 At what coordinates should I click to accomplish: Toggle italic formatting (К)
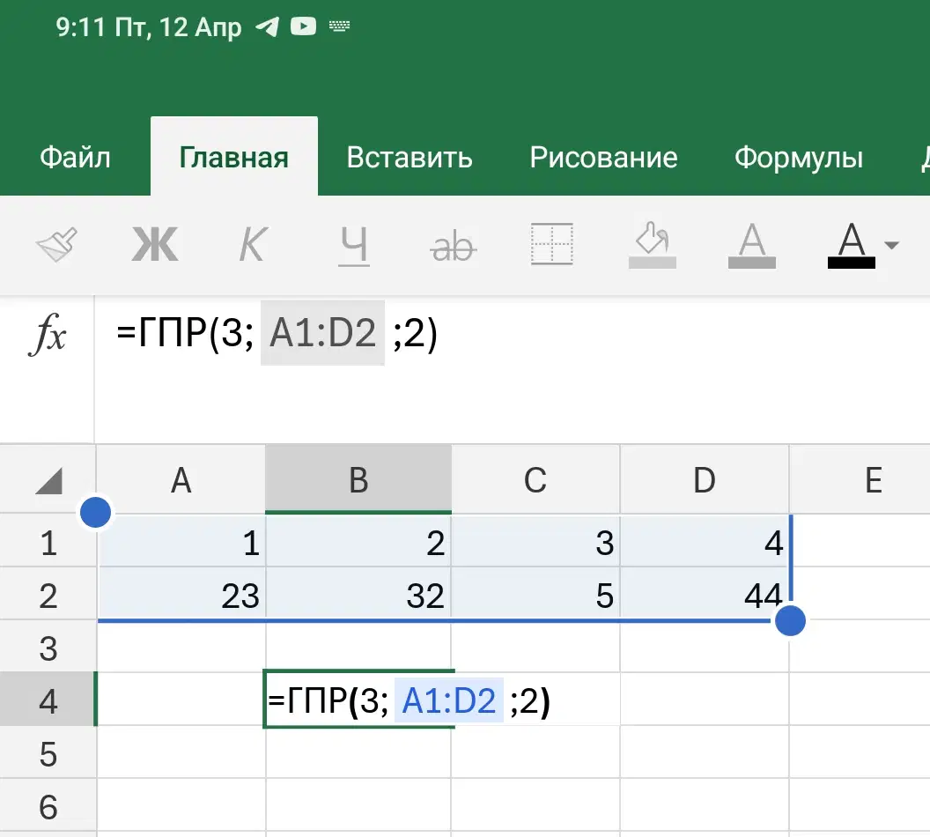point(254,244)
